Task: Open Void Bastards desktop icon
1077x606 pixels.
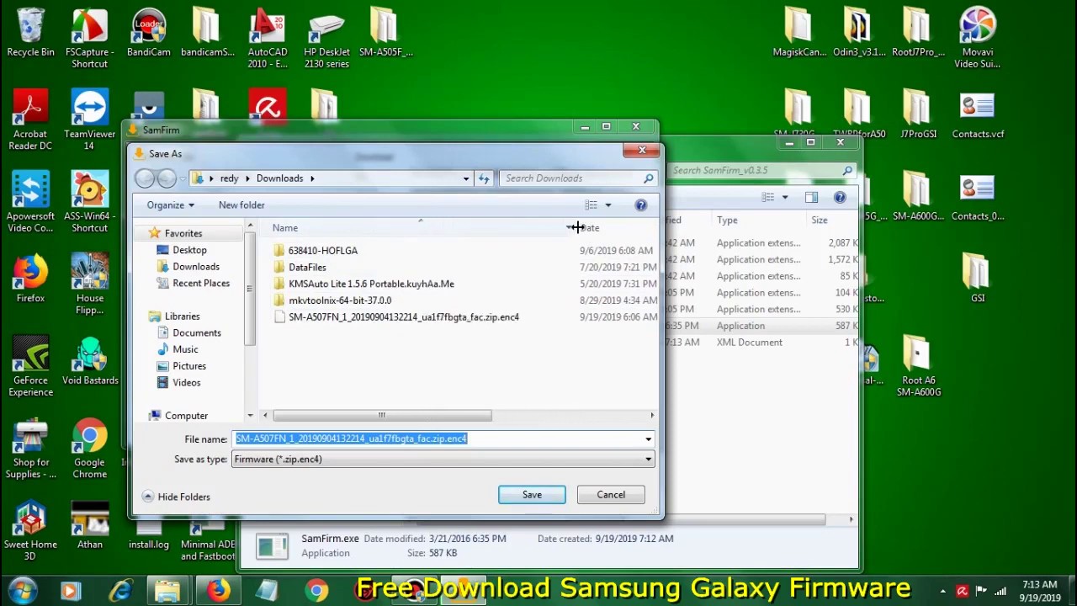Action: (x=89, y=362)
